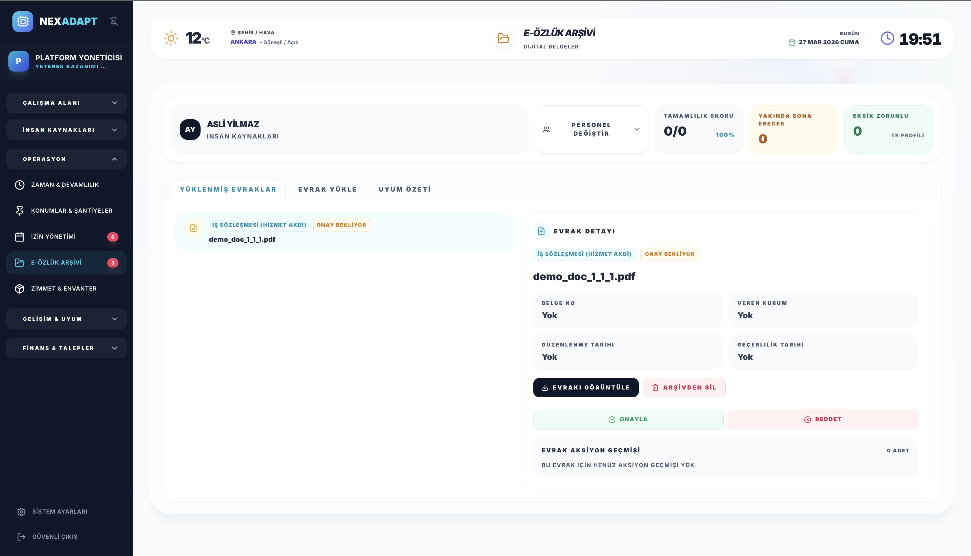Click the clock icon beside 19:51
The height and width of the screenshot is (556, 971).
(x=887, y=39)
